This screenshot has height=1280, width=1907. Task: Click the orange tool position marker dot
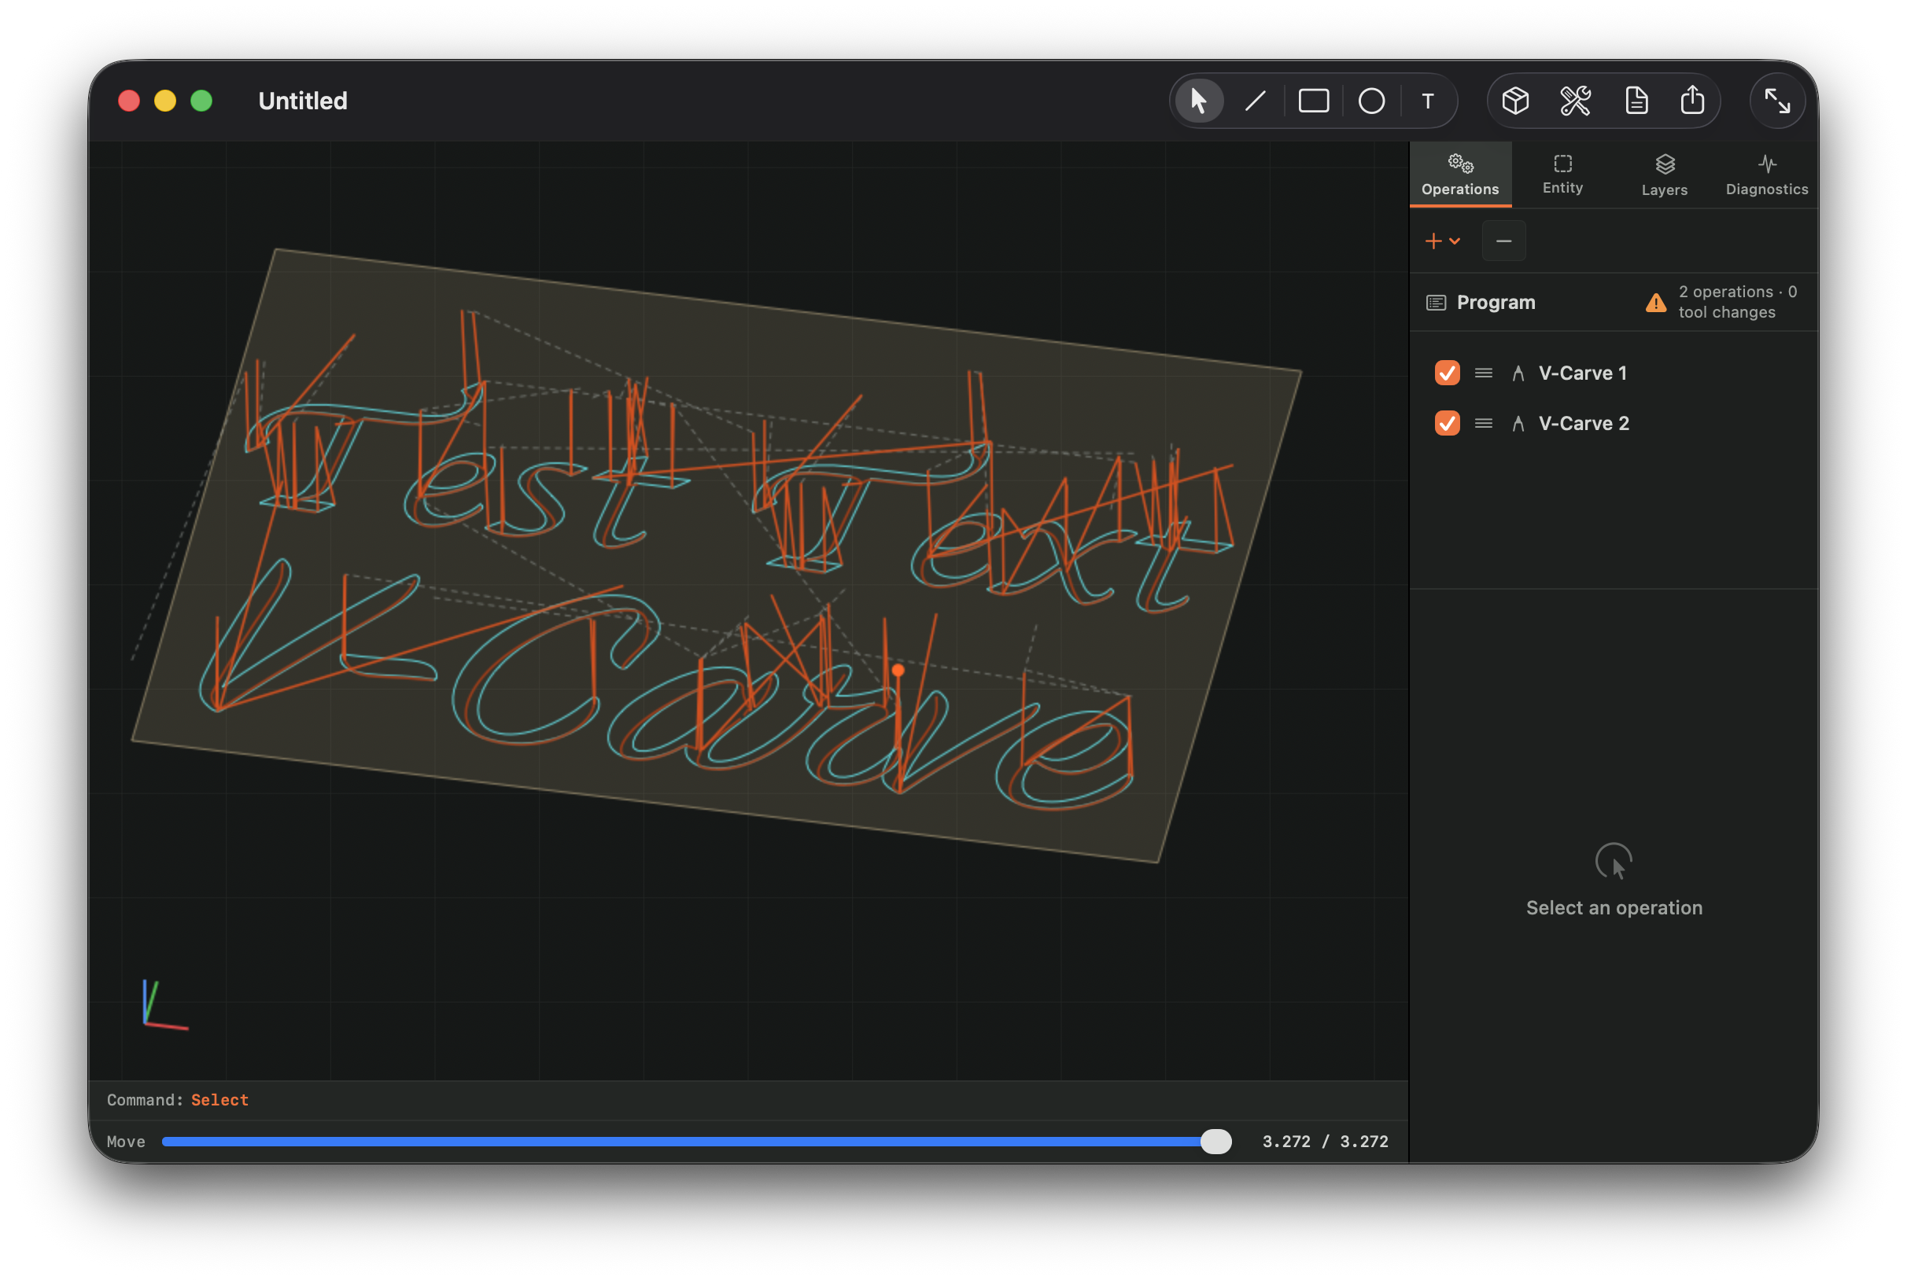point(898,670)
